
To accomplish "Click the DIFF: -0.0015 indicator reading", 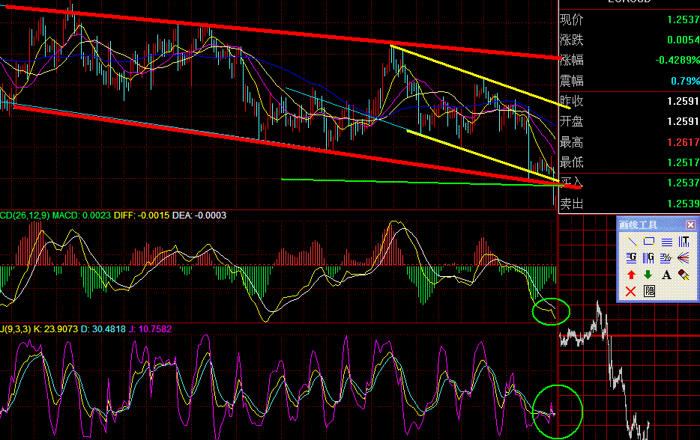I will (x=142, y=216).
